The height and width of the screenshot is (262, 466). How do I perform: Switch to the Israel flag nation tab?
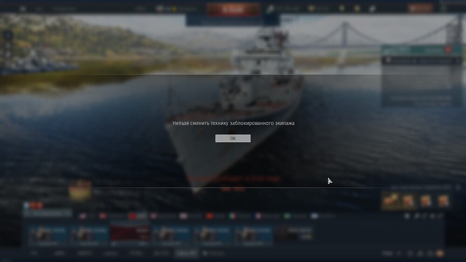click(x=314, y=216)
